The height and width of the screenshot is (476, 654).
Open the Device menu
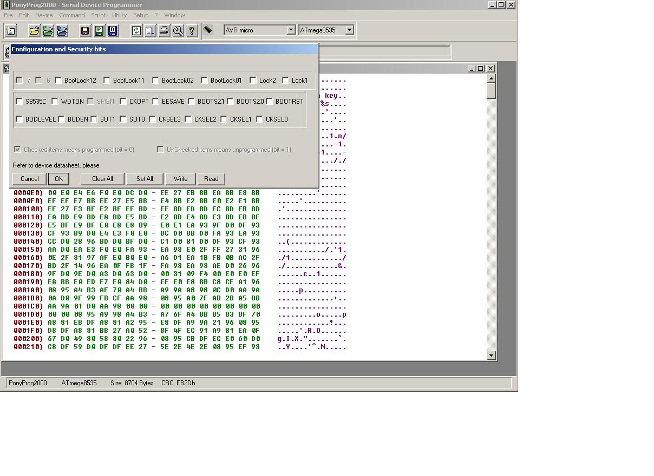tap(44, 15)
